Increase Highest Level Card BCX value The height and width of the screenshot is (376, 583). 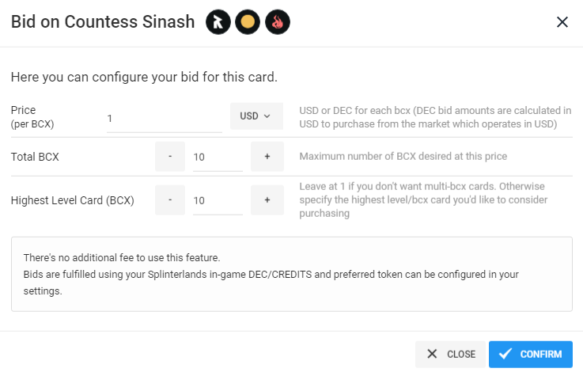tap(267, 200)
